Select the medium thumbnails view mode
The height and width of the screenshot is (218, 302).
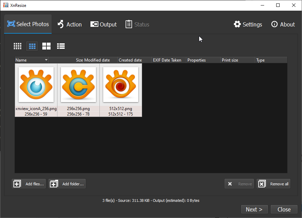pyautogui.click(x=32, y=46)
